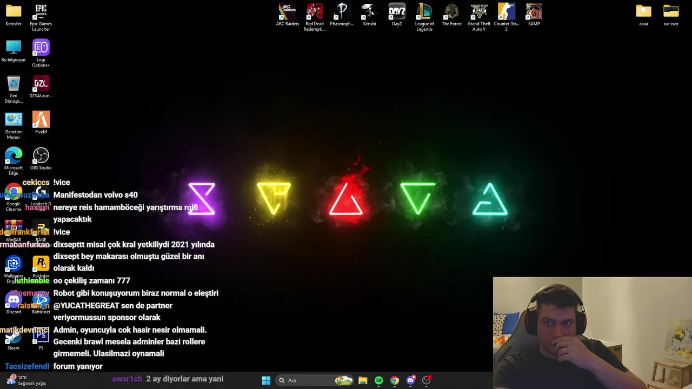Open File Explorer from the taskbar
692x389 pixels.
tap(363, 380)
